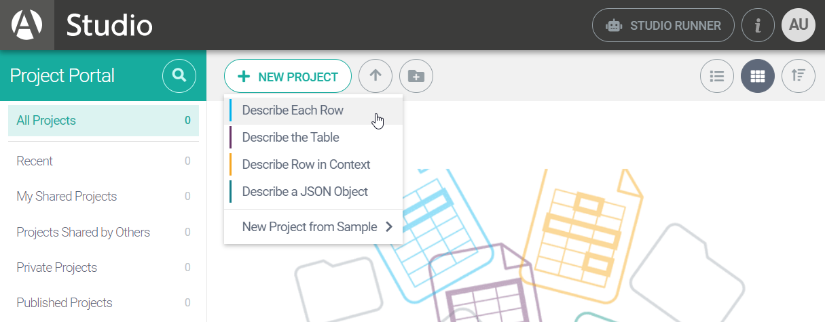
Task: Open the sort order icon
Action: (x=799, y=77)
